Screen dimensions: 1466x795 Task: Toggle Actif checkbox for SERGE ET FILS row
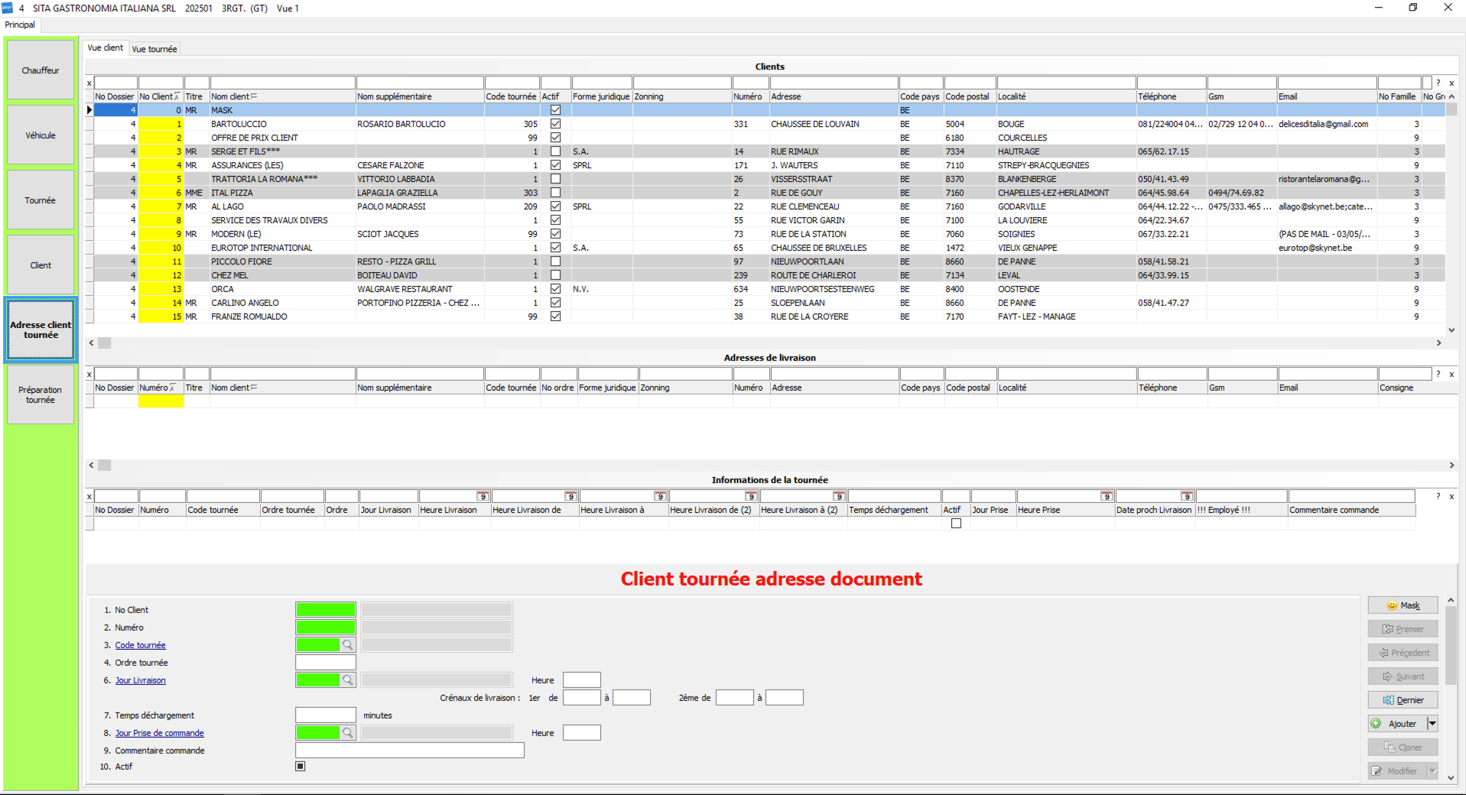pos(556,151)
